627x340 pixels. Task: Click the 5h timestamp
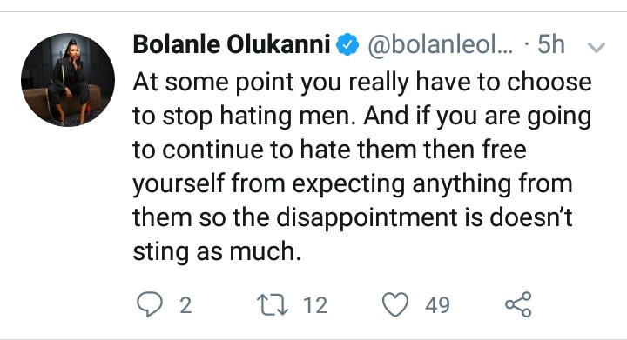point(550,43)
